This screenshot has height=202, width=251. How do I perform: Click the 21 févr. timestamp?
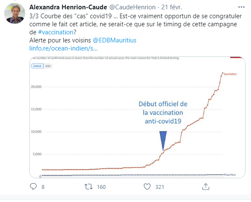[x=172, y=7]
